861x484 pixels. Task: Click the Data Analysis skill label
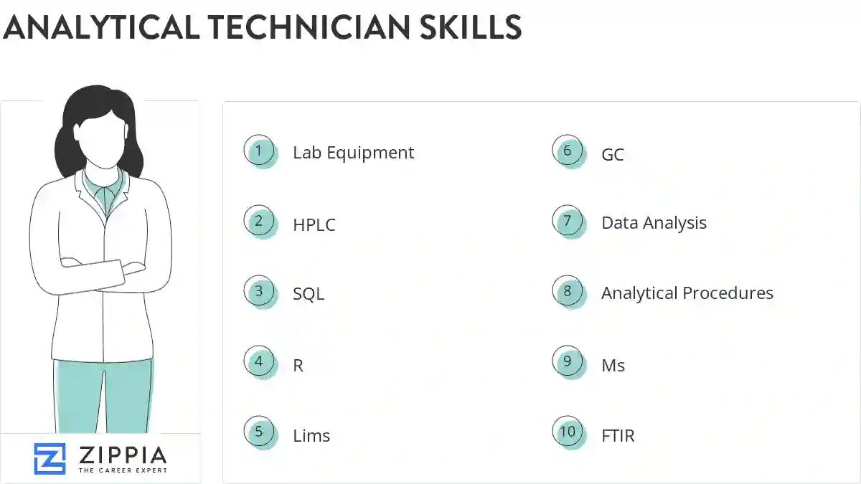(654, 223)
